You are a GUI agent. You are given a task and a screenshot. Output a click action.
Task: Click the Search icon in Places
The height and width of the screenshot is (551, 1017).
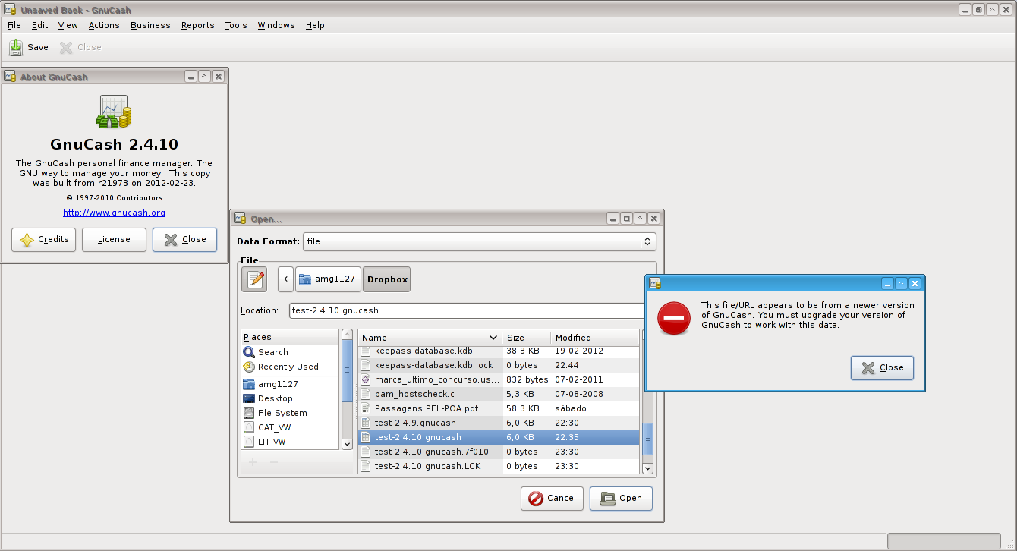coord(250,352)
